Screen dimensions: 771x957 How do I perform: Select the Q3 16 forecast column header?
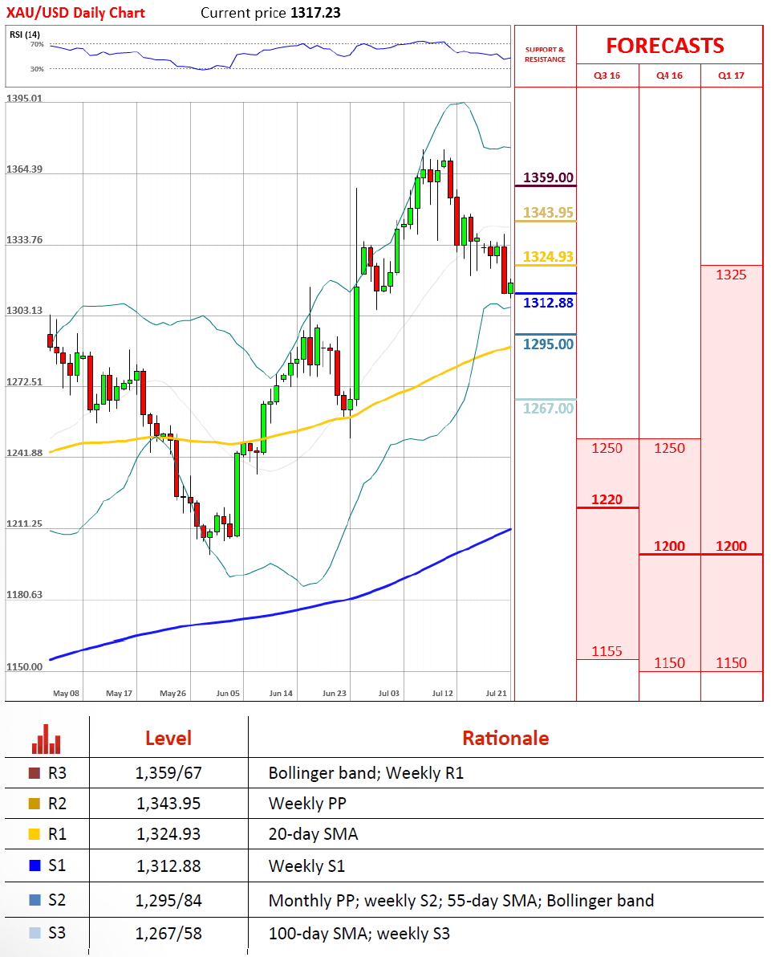[607, 75]
